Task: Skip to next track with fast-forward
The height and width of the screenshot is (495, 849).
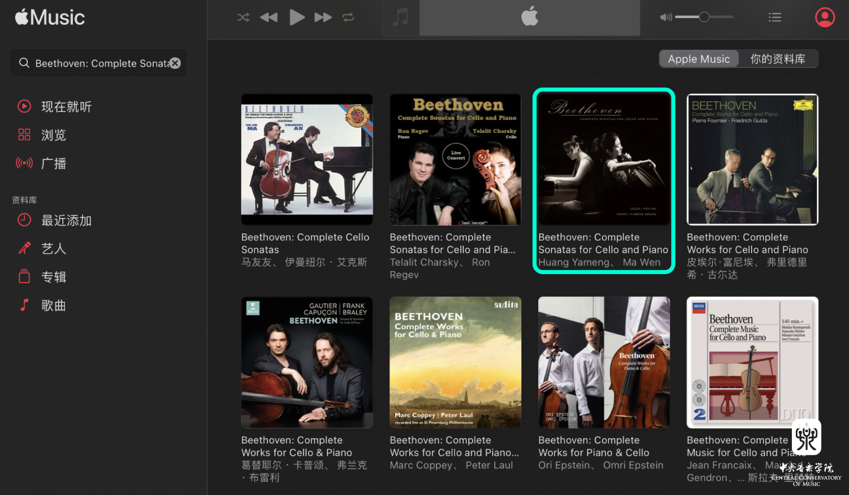Action: tap(323, 18)
